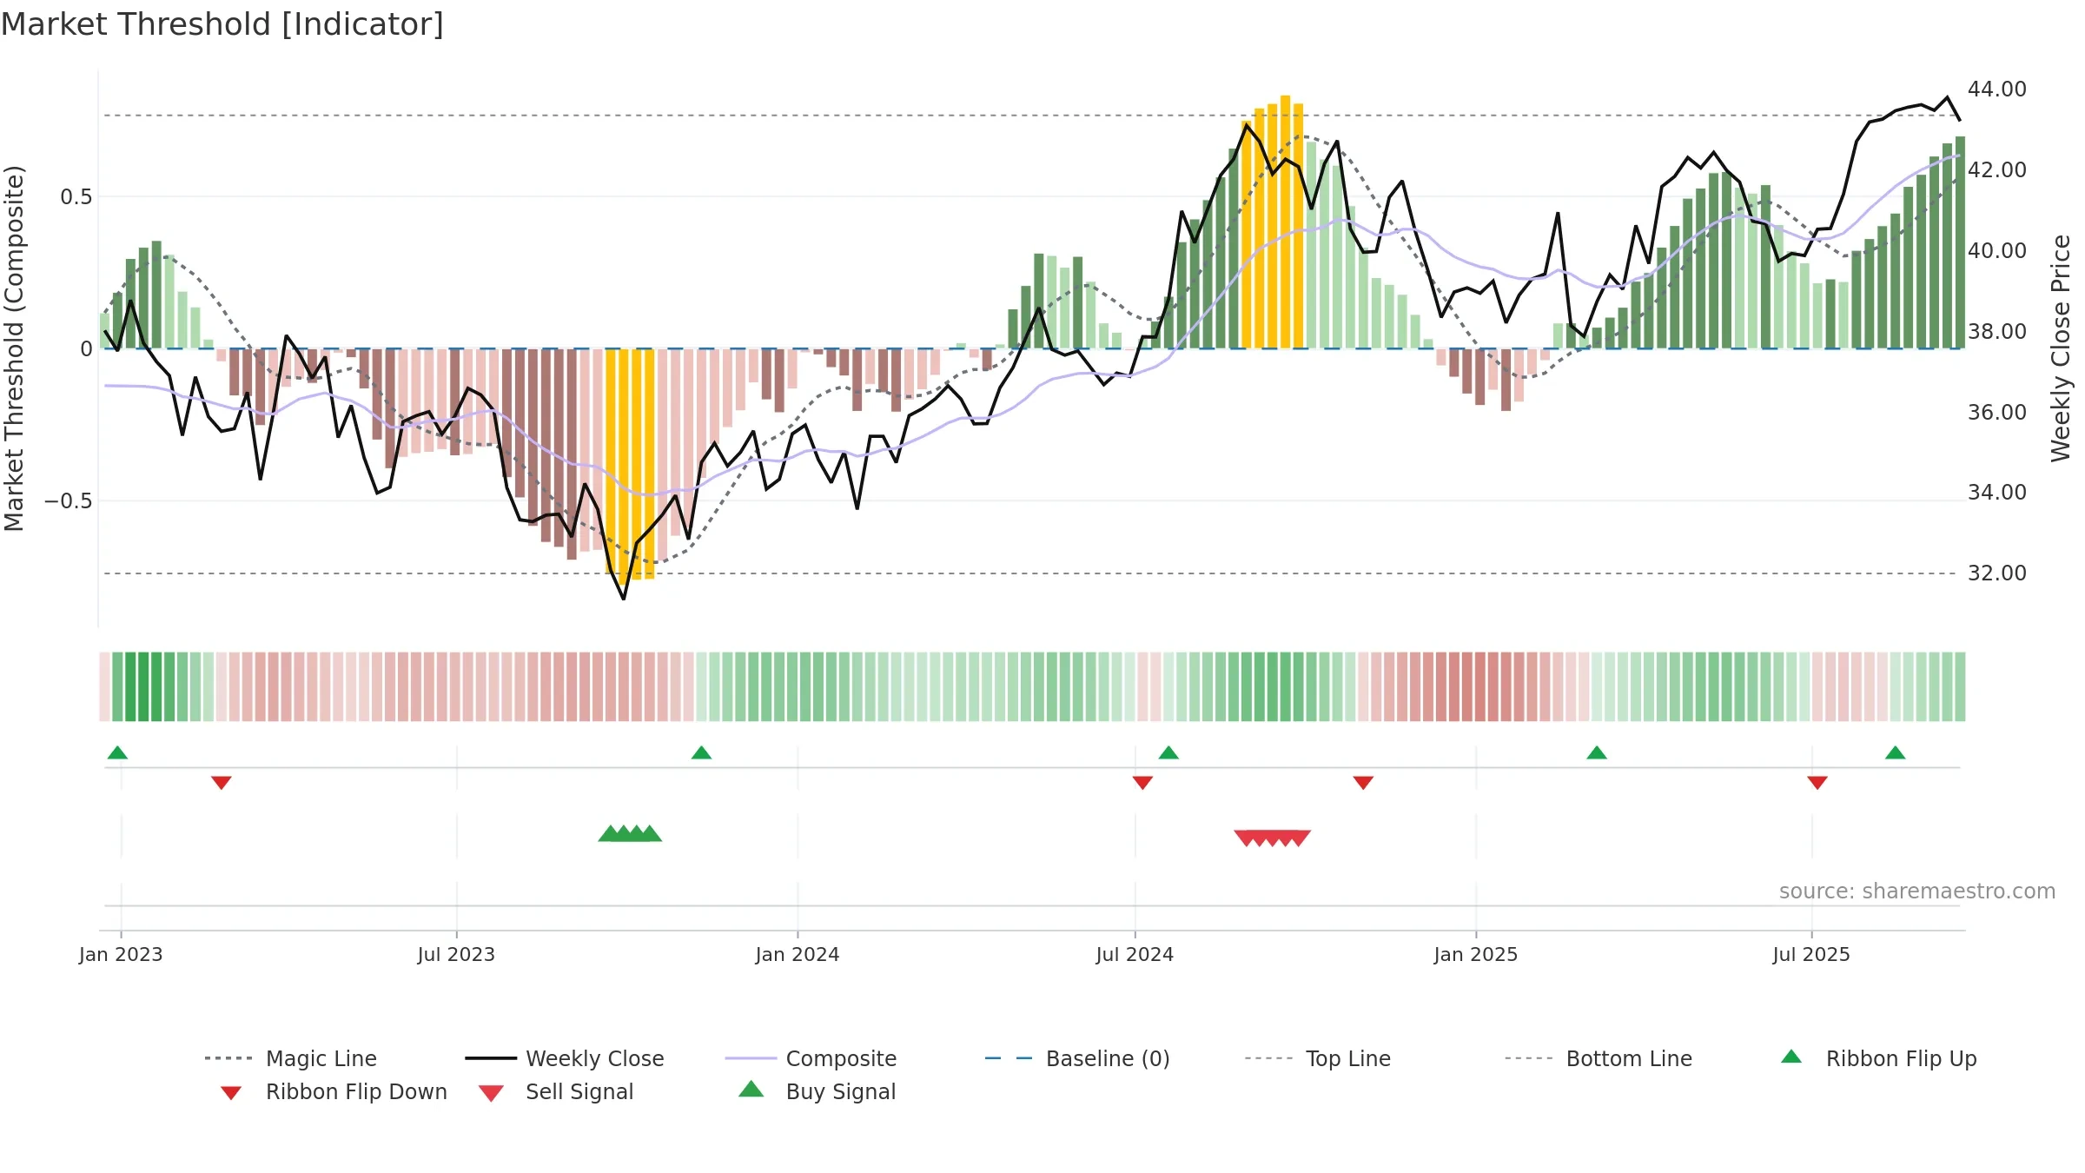Click the Jul 2025 x-axis label
Viewport: 2085px width, 1173px height.
pyautogui.click(x=1811, y=955)
